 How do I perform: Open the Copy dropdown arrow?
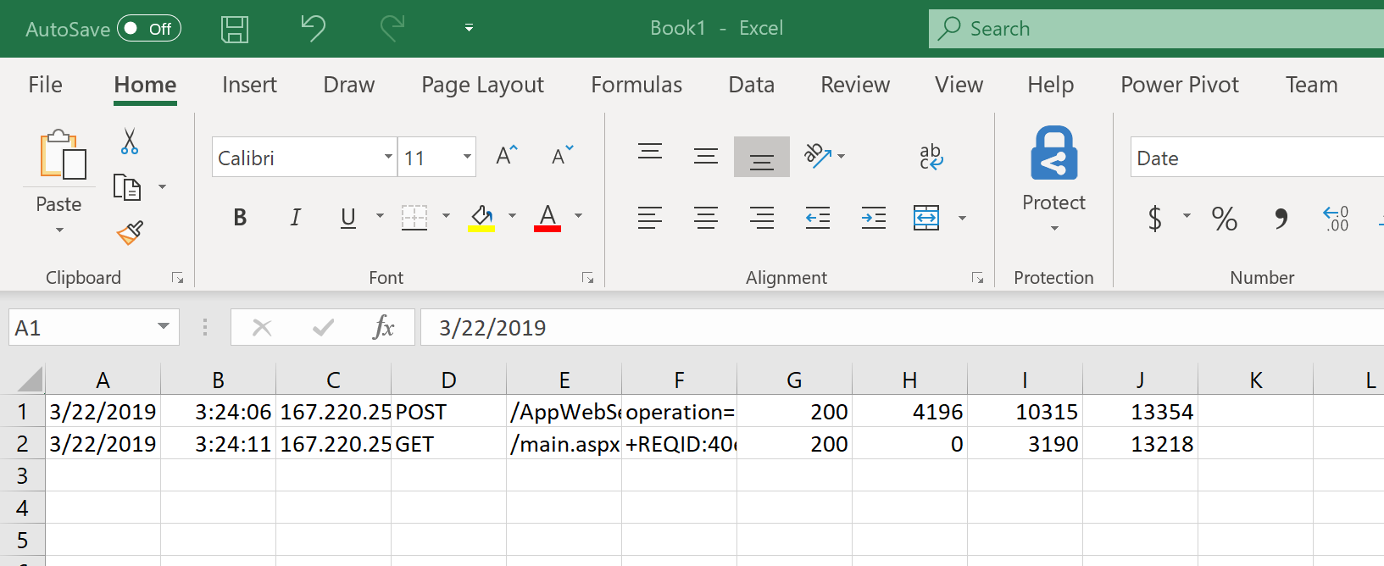tap(163, 187)
